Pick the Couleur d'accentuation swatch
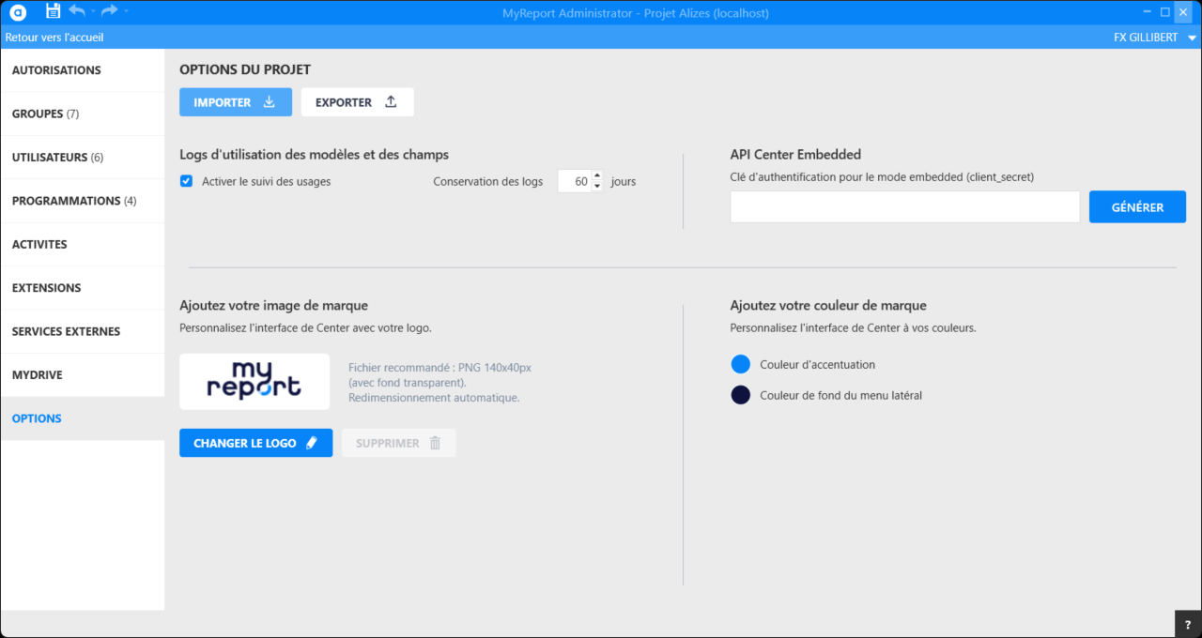The height and width of the screenshot is (638, 1202). click(x=740, y=364)
